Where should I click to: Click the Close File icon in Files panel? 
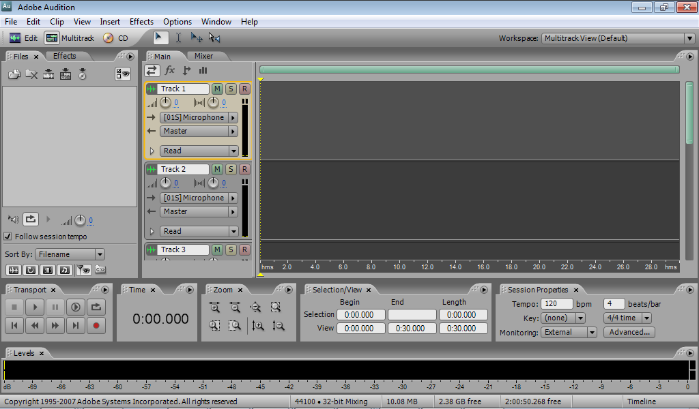pyautogui.click(x=31, y=74)
